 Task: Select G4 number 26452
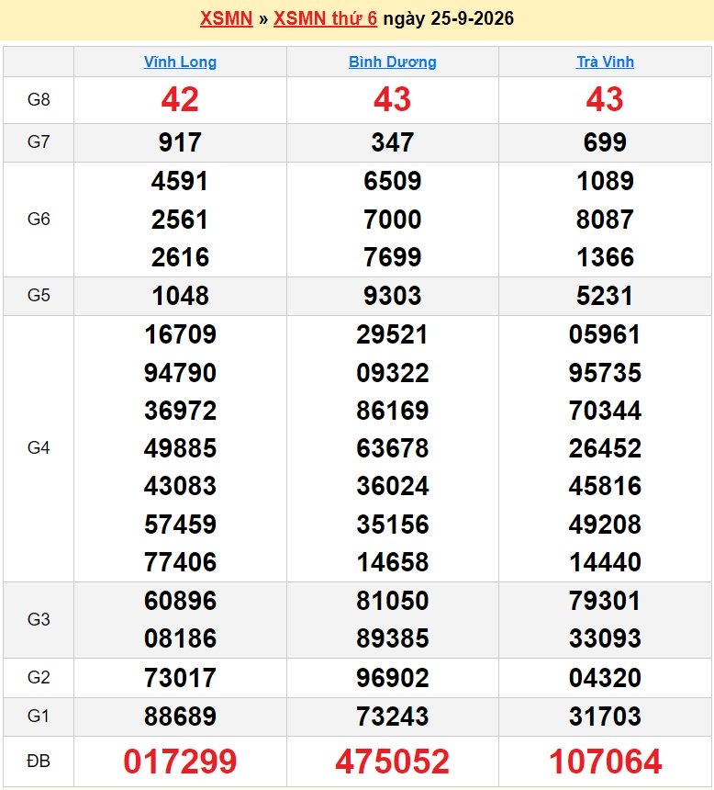pos(605,448)
